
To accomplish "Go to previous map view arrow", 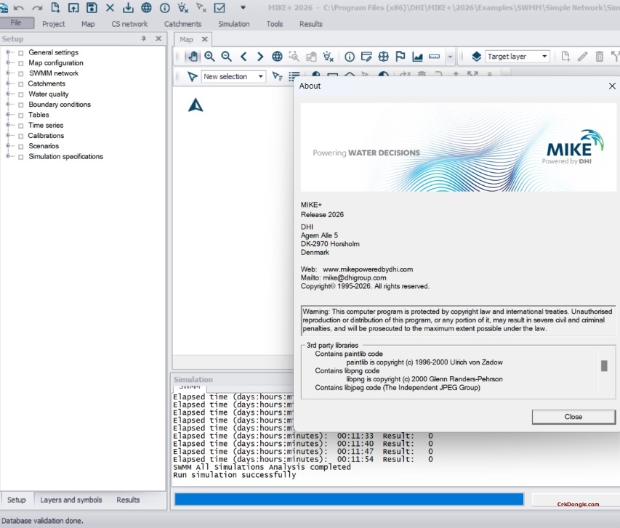I will (243, 57).
